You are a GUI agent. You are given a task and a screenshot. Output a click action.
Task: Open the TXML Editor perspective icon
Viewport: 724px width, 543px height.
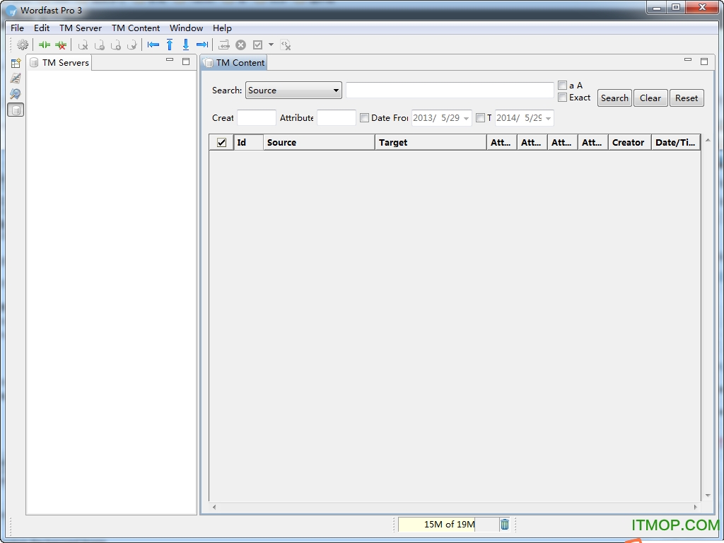click(16, 78)
